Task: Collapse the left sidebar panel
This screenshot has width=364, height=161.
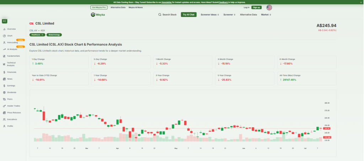Action: [x=5, y=21]
